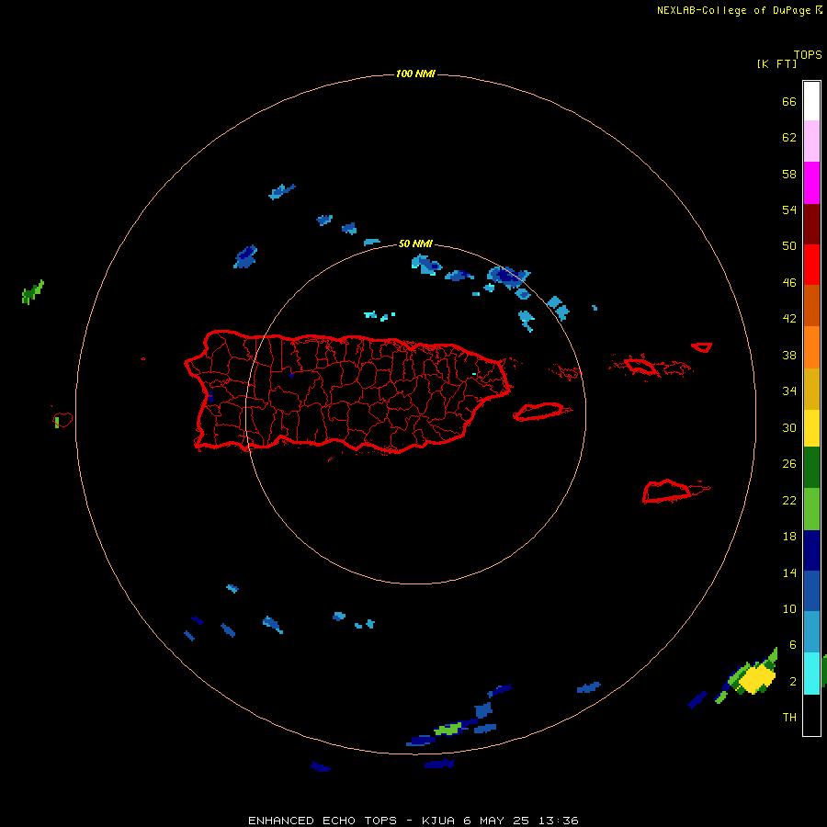Pick the dark red legend swatch
827x827 pixels.
[811, 223]
